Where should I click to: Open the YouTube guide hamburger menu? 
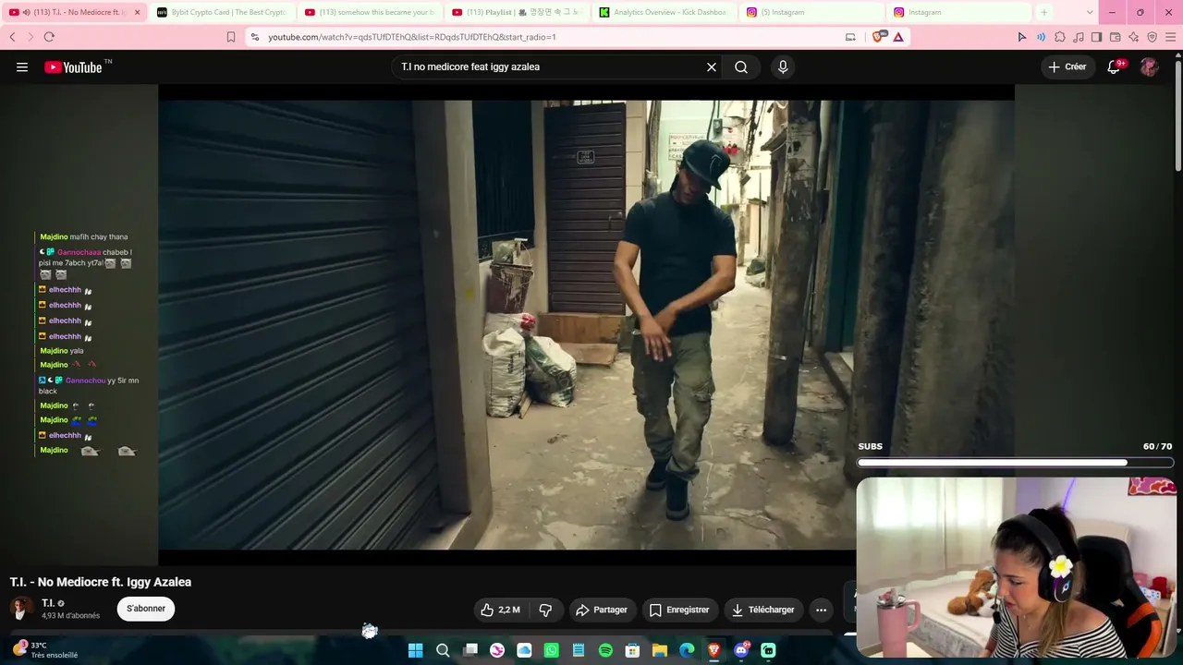click(x=22, y=66)
